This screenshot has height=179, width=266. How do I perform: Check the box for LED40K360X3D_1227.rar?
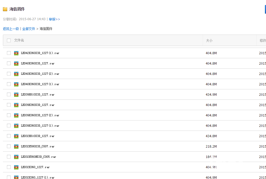pyautogui.click(x=9, y=63)
